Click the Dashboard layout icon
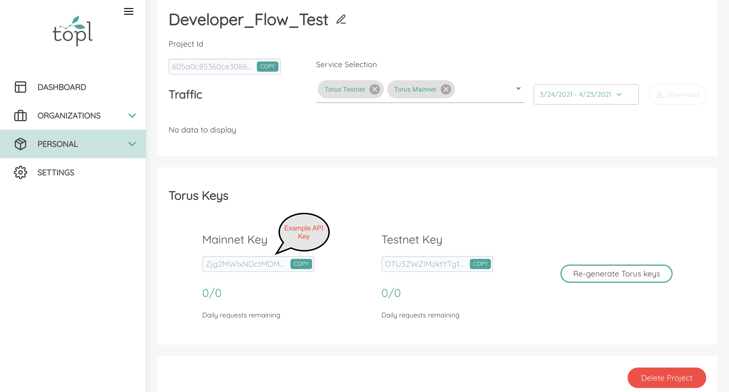 click(x=21, y=87)
